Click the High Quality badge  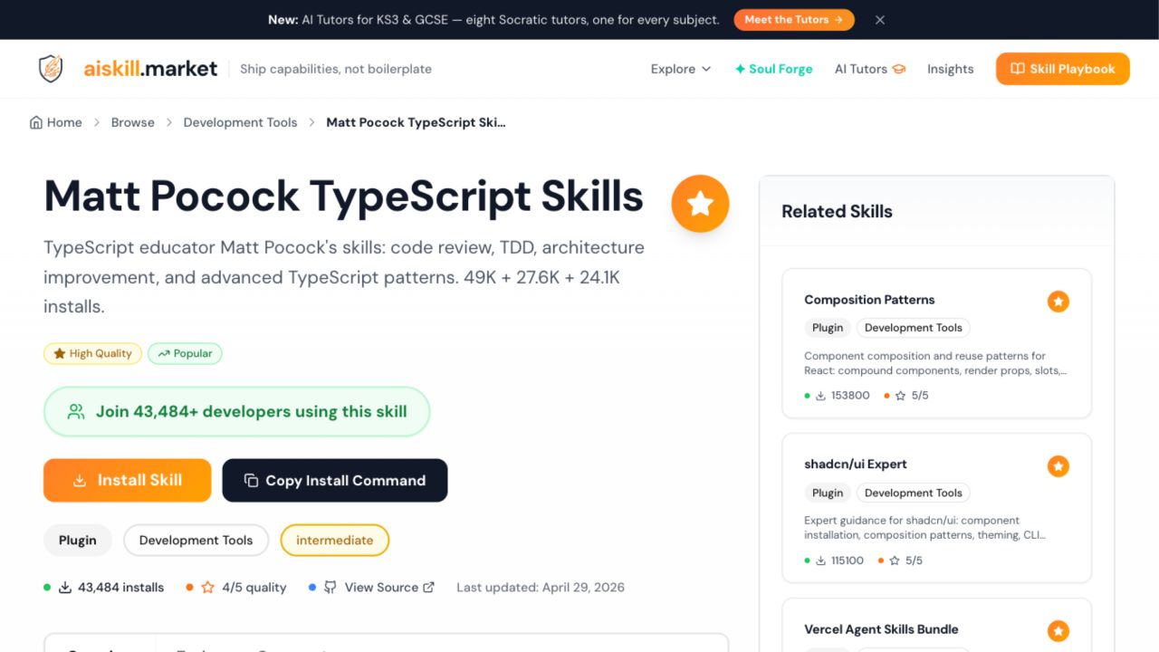pos(92,353)
